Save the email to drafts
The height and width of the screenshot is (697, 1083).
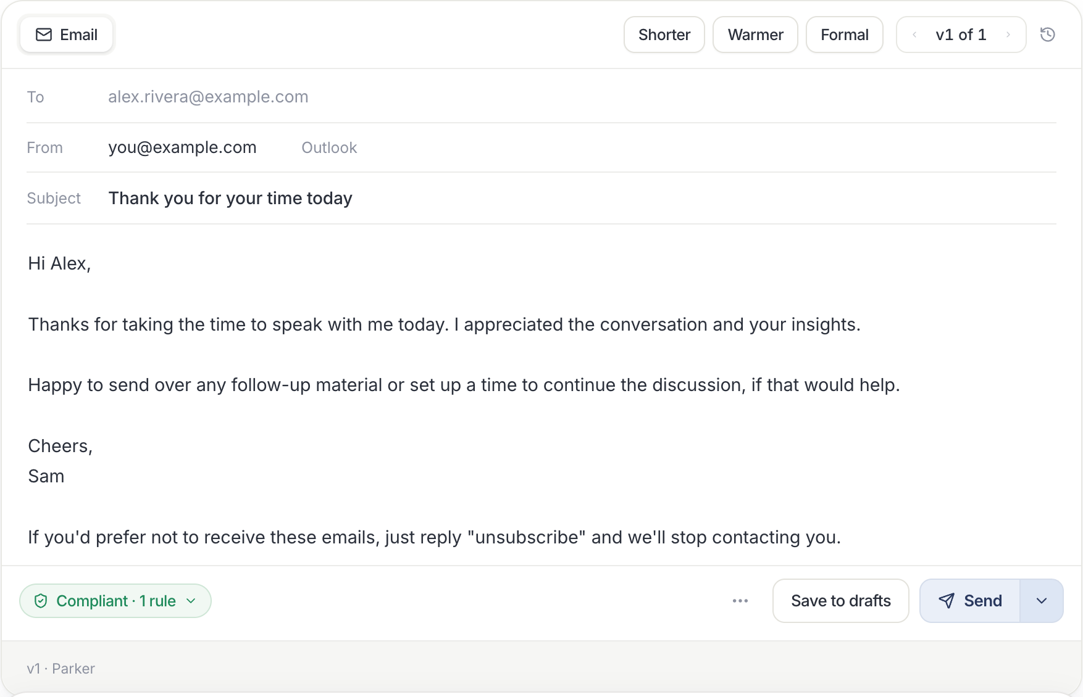(841, 601)
